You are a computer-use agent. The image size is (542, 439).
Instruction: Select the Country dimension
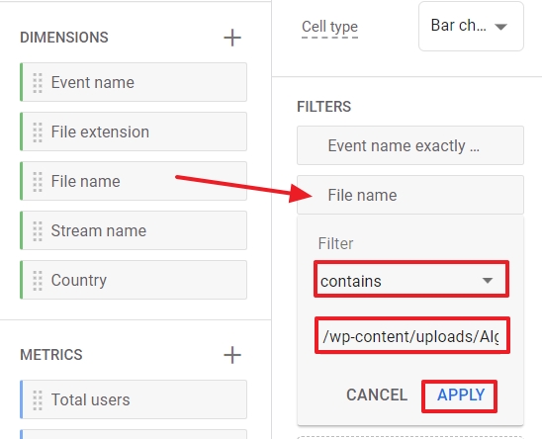(134, 280)
